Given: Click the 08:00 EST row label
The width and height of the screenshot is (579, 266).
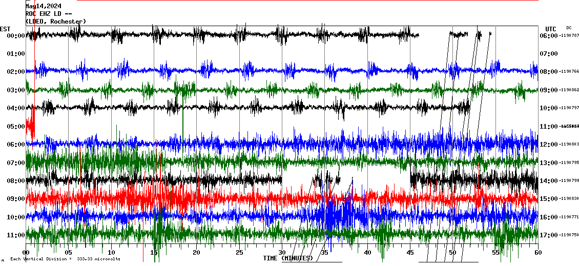Looking at the screenshot, I should coord(16,181).
